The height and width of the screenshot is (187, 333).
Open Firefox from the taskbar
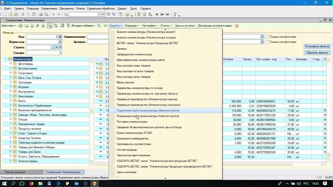pyautogui.click(x=31, y=184)
